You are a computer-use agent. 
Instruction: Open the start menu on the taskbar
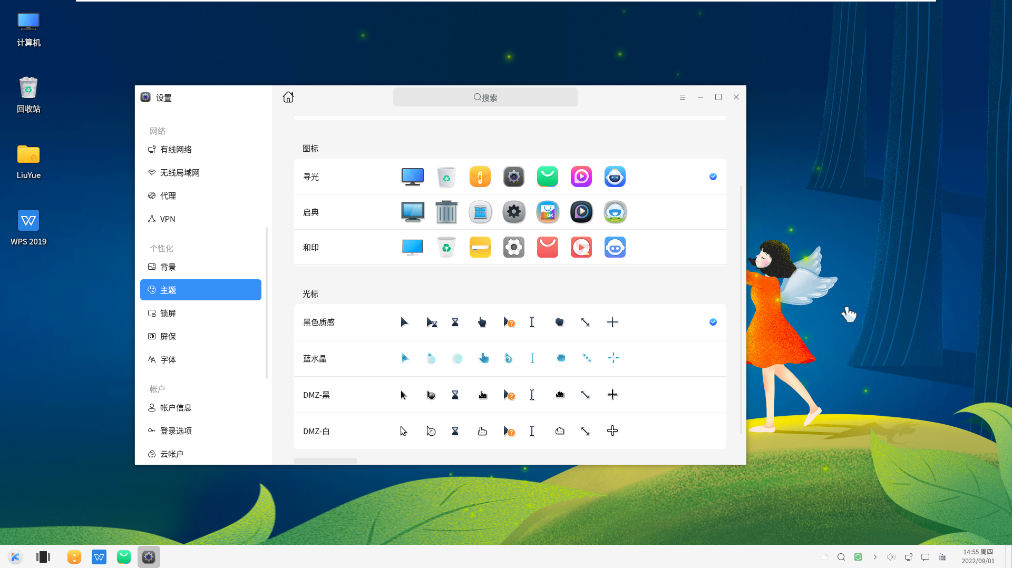[x=15, y=557]
